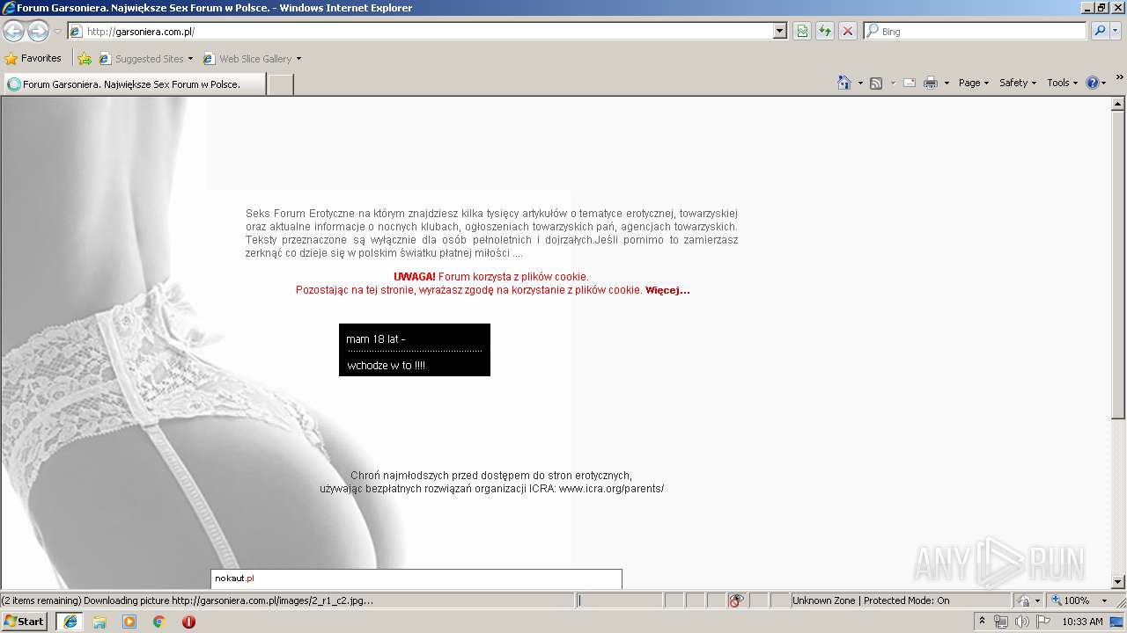The height and width of the screenshot is (633, 1127).
Task: Restore the Internet Explorer window
Action: point(1101,7)
